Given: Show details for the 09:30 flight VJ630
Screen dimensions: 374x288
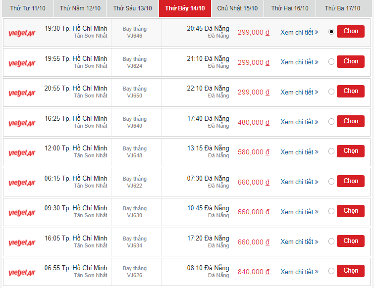Looking at the screenshot, I should (299, 212).
